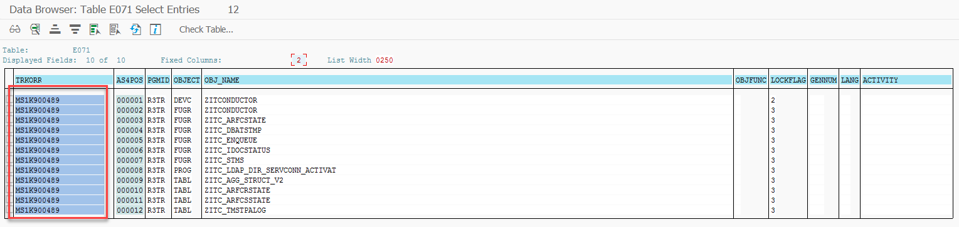Click the ZITC_LDAP_DIR_SERVCONN_ACTIVAT program entry
The height and width of the screenshot is (227, 959).
point(270,170)
